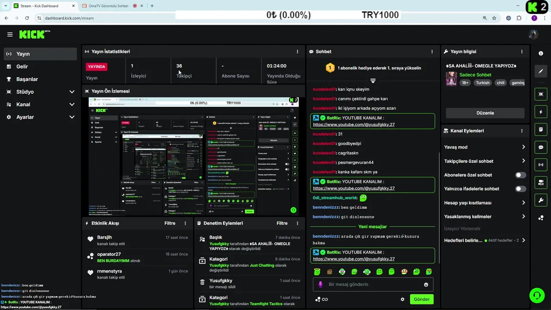Click the stream preview thumbnail
551x310 pixels.
(x=193, y=156)
